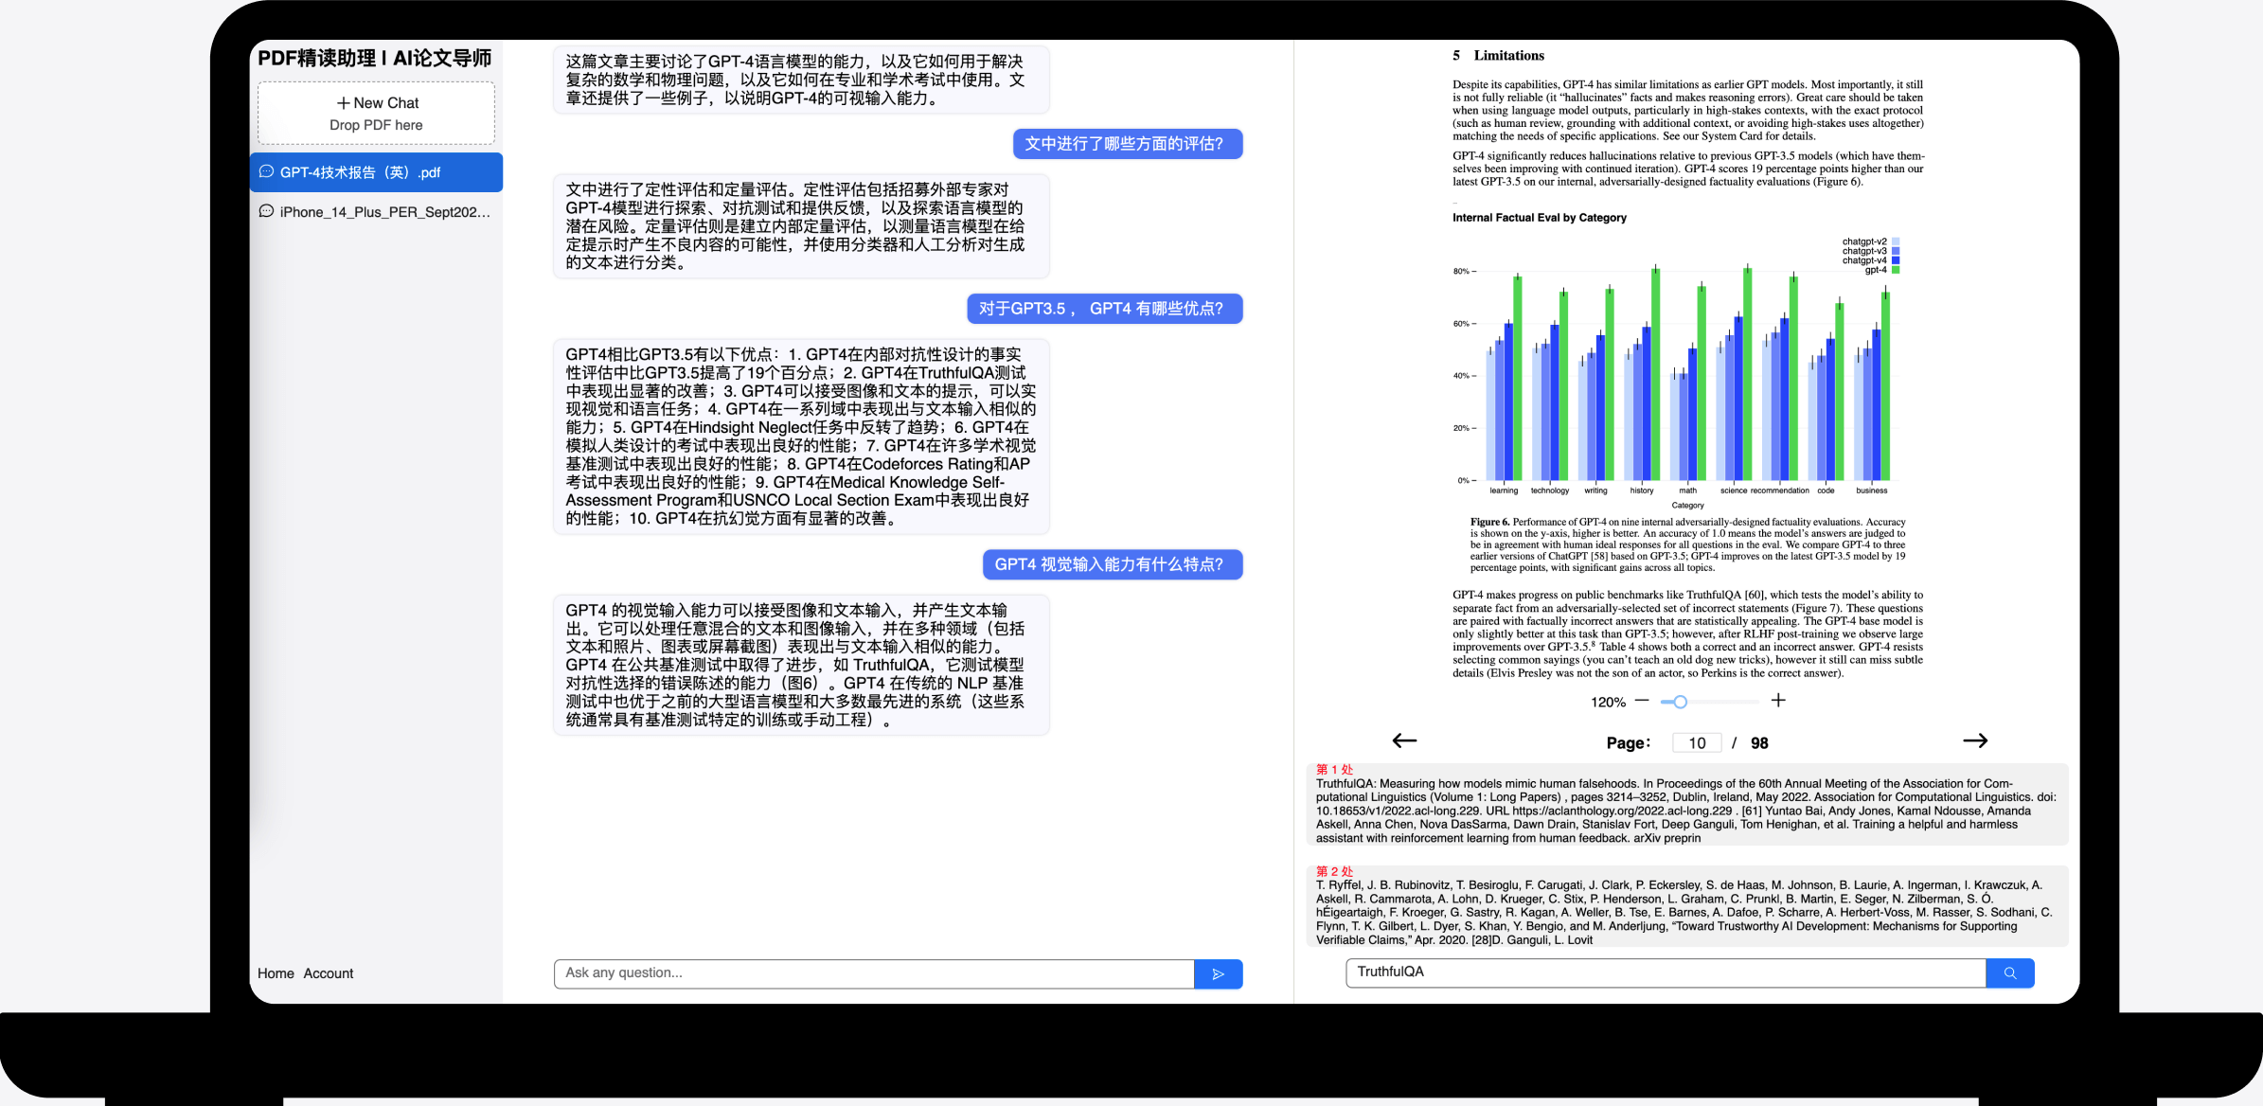Open the Account link
The height and width of the screenshot is (1106, 2263).
[328, 973]
